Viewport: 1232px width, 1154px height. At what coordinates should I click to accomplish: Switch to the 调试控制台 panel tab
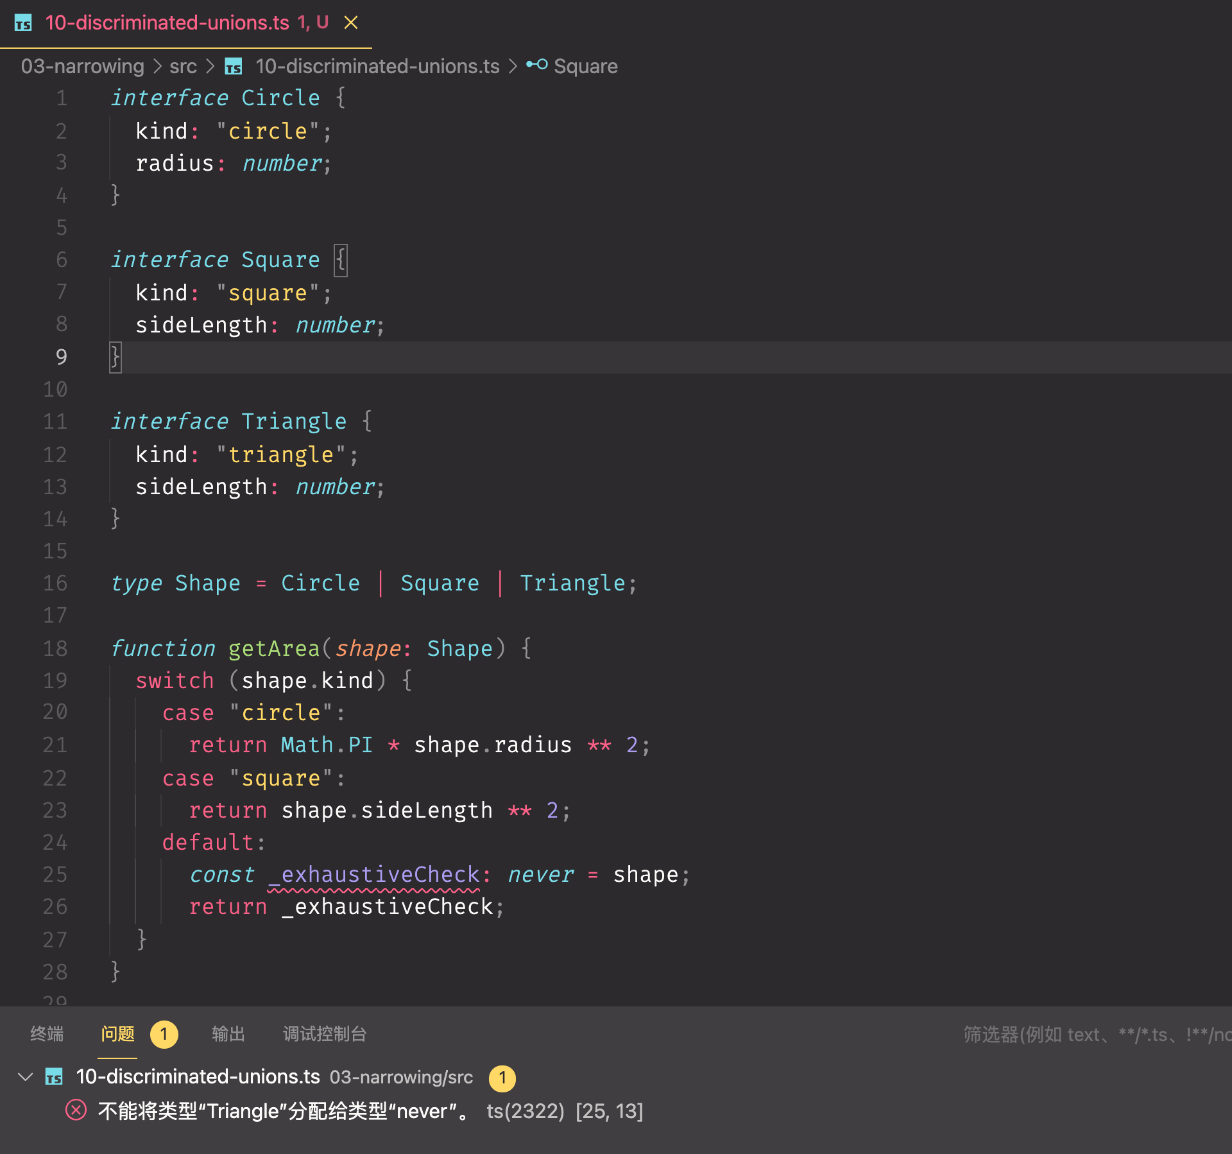pos(324,1033)
